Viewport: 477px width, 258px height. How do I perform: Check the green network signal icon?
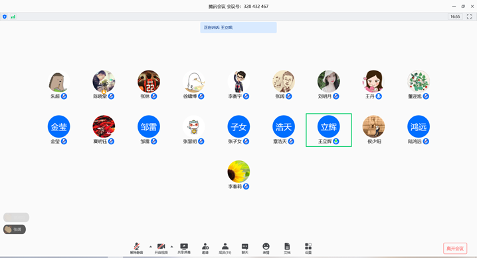tap(13, 17)
